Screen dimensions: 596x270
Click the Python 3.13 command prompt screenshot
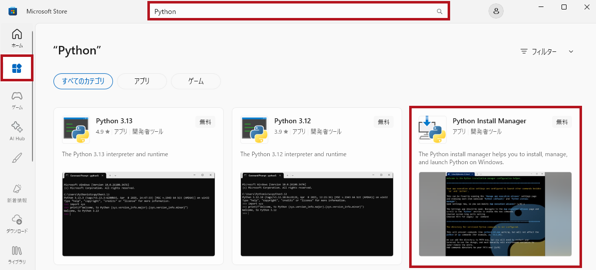pos(138,214)
